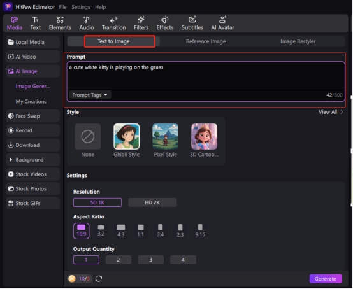The image size is (353, 289).
Task: Open the Transition toolbar icon
Action: pyautogui.click(x=113, y=23)
